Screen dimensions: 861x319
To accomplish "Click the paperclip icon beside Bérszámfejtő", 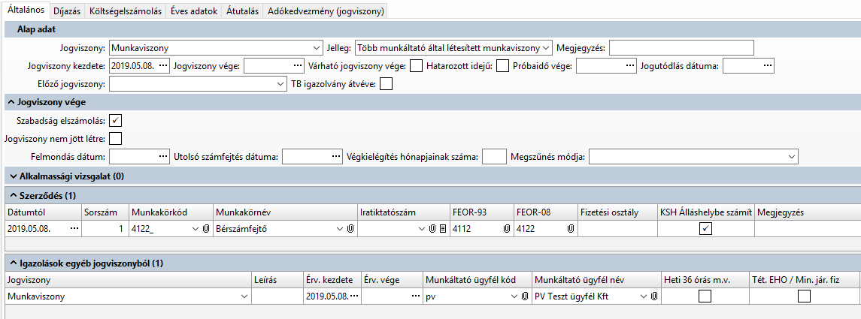I will [351, 229].
